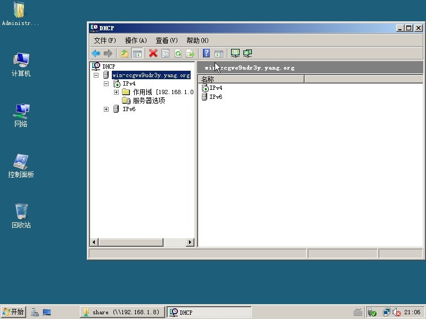
Task: Select IPv6 in the right list pane
Action: coord(216,97)
